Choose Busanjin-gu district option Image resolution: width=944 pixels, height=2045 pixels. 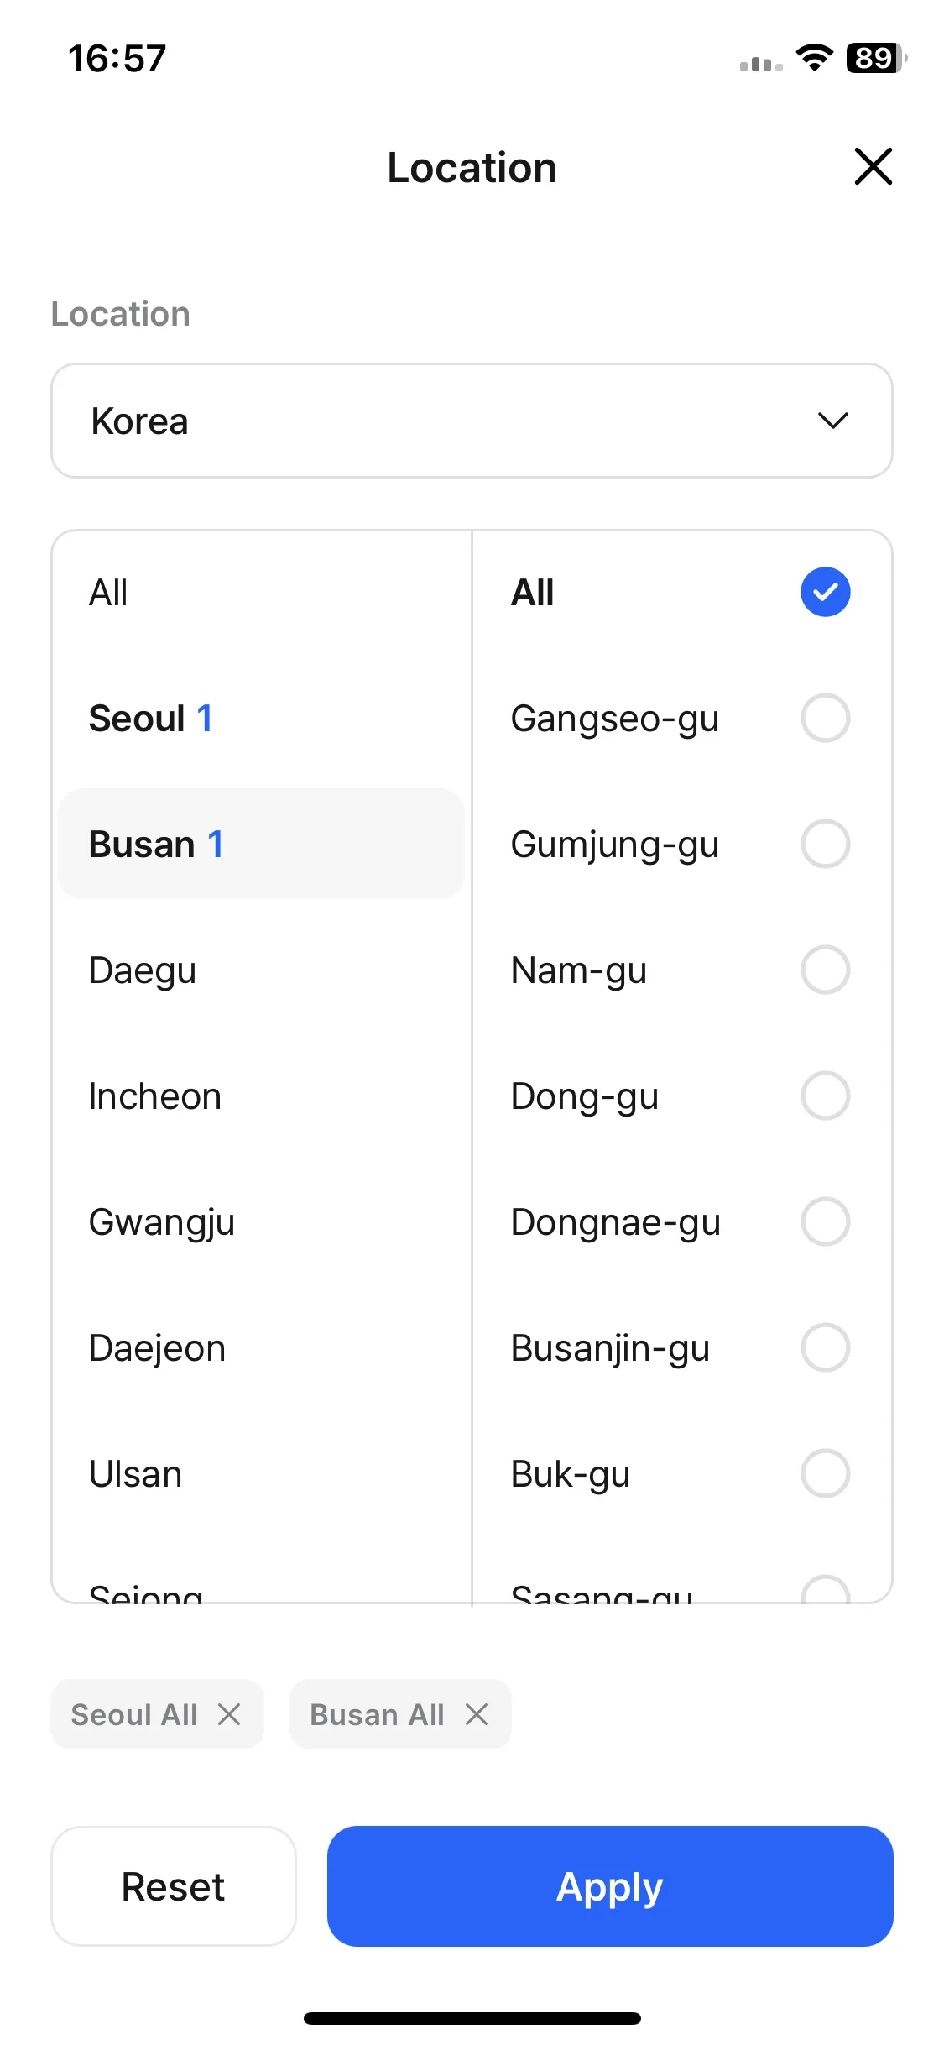(681, 1347)
